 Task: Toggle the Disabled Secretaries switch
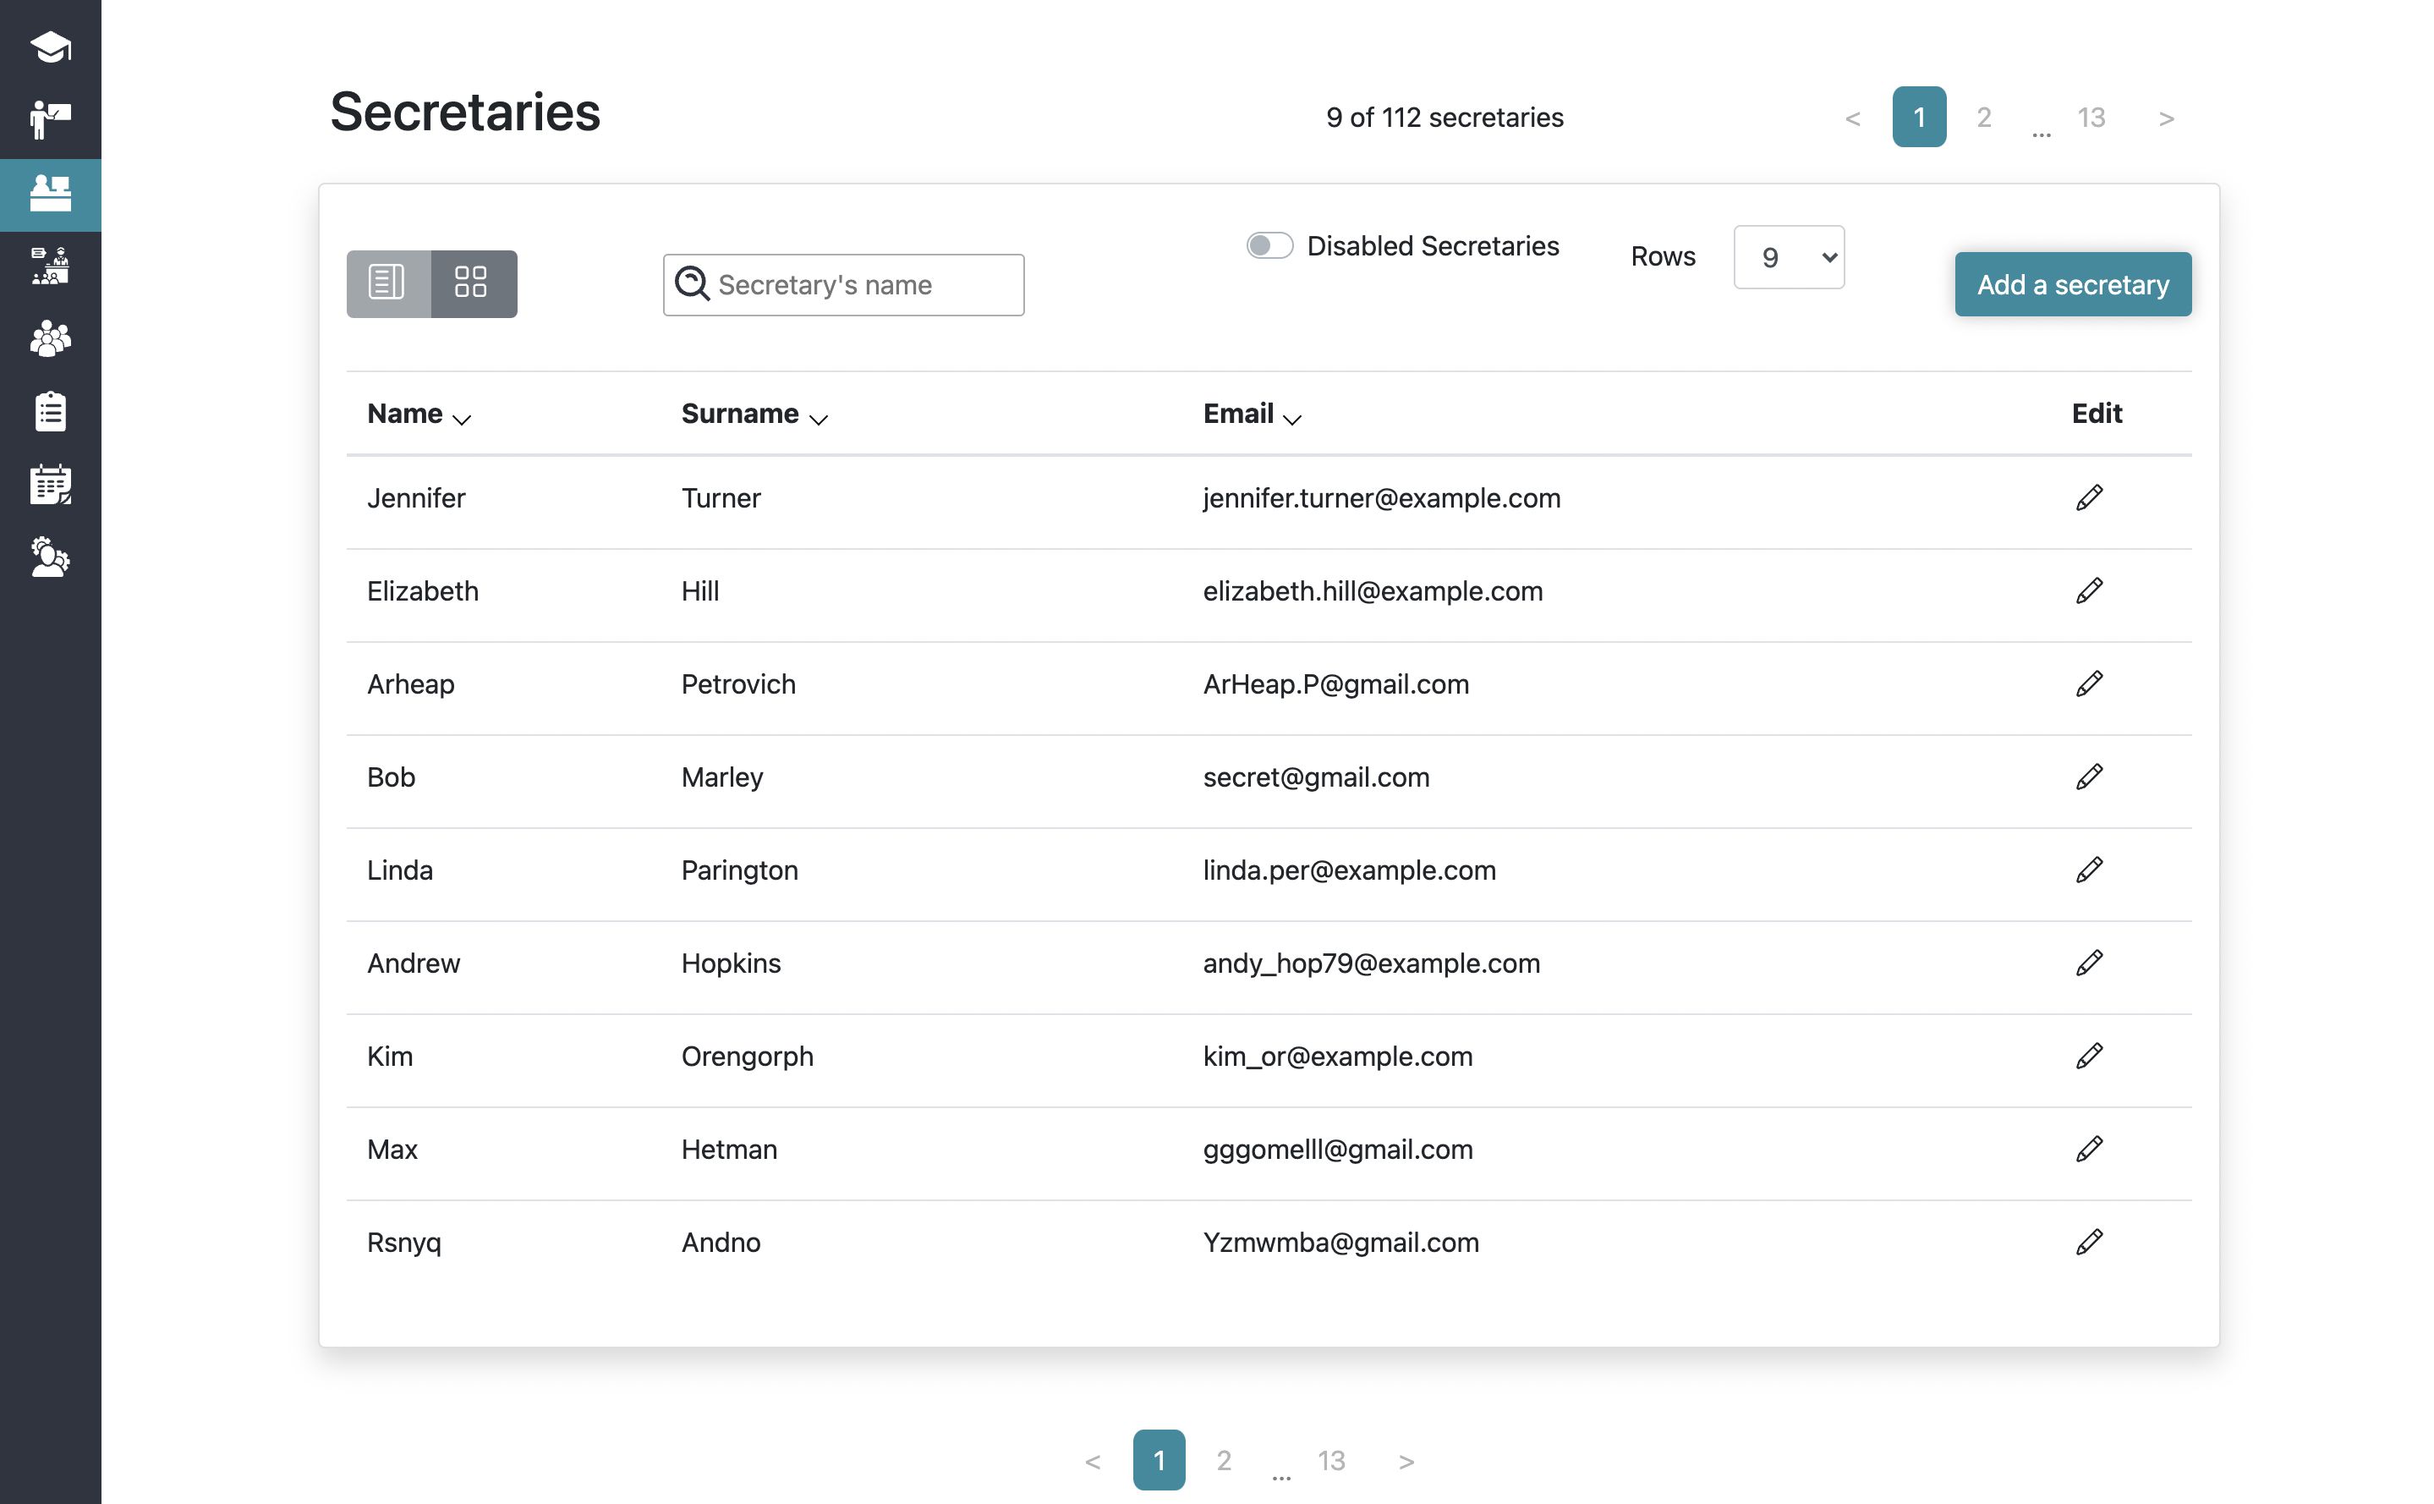[1269, 245]
